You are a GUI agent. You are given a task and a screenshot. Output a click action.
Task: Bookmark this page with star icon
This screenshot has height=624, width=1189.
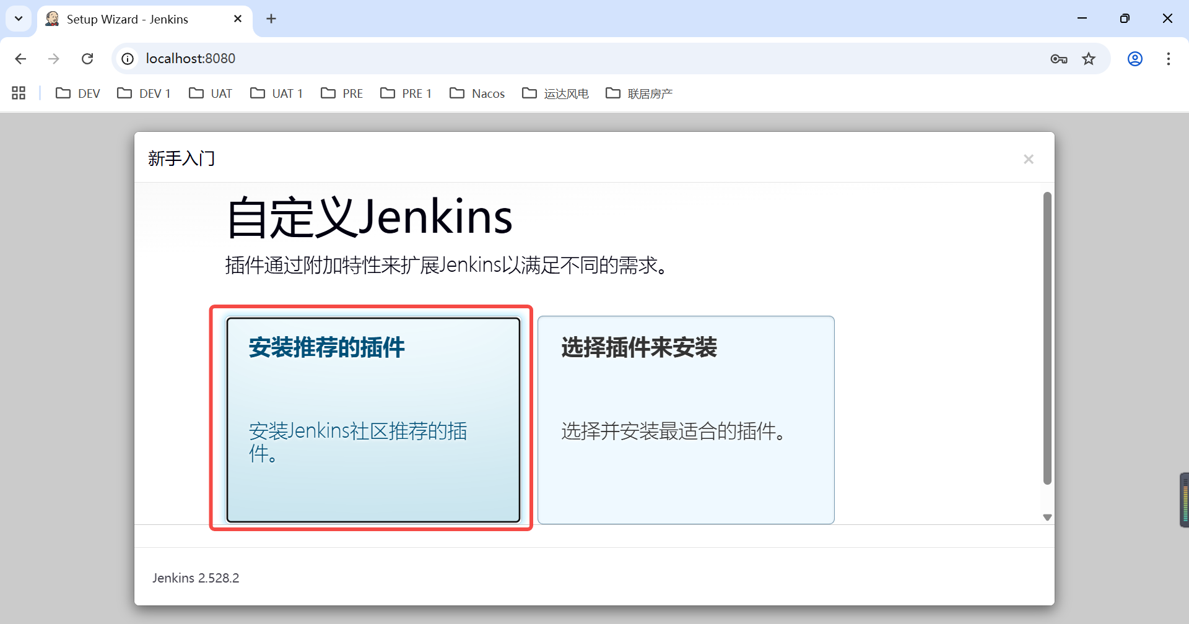[x=1089, y=59]
